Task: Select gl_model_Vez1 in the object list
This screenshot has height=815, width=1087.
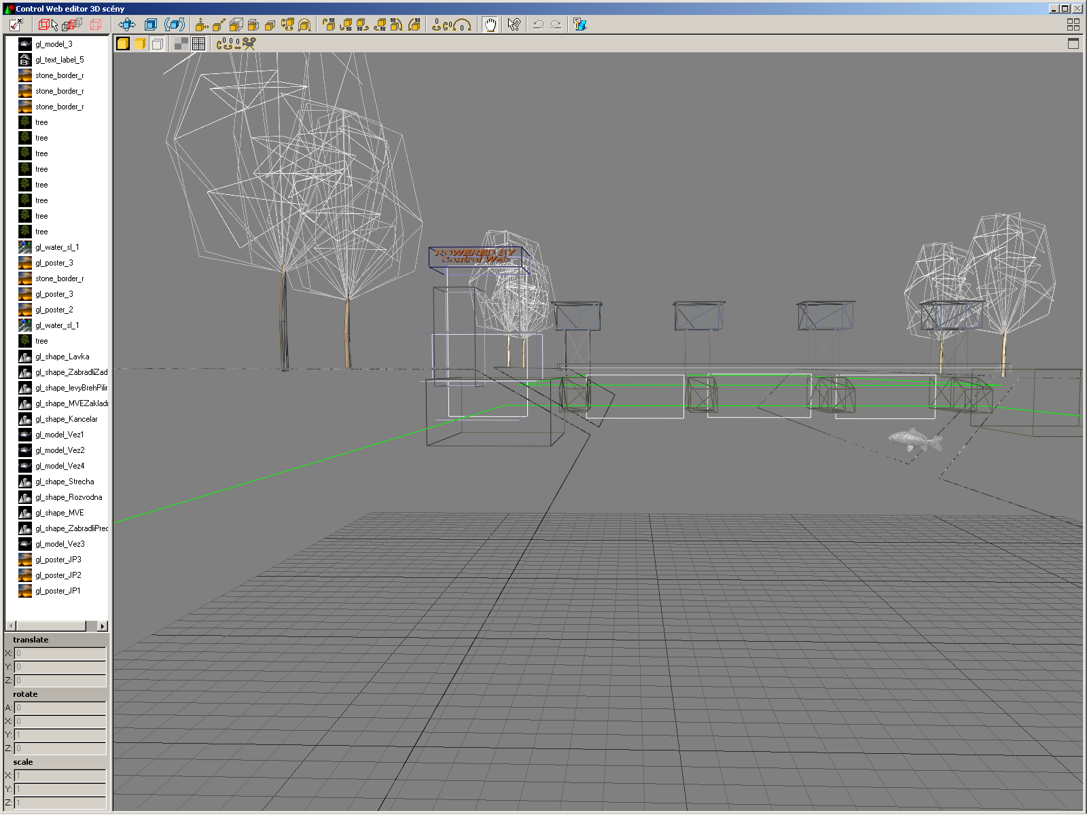Action: [x=59, y=435]
